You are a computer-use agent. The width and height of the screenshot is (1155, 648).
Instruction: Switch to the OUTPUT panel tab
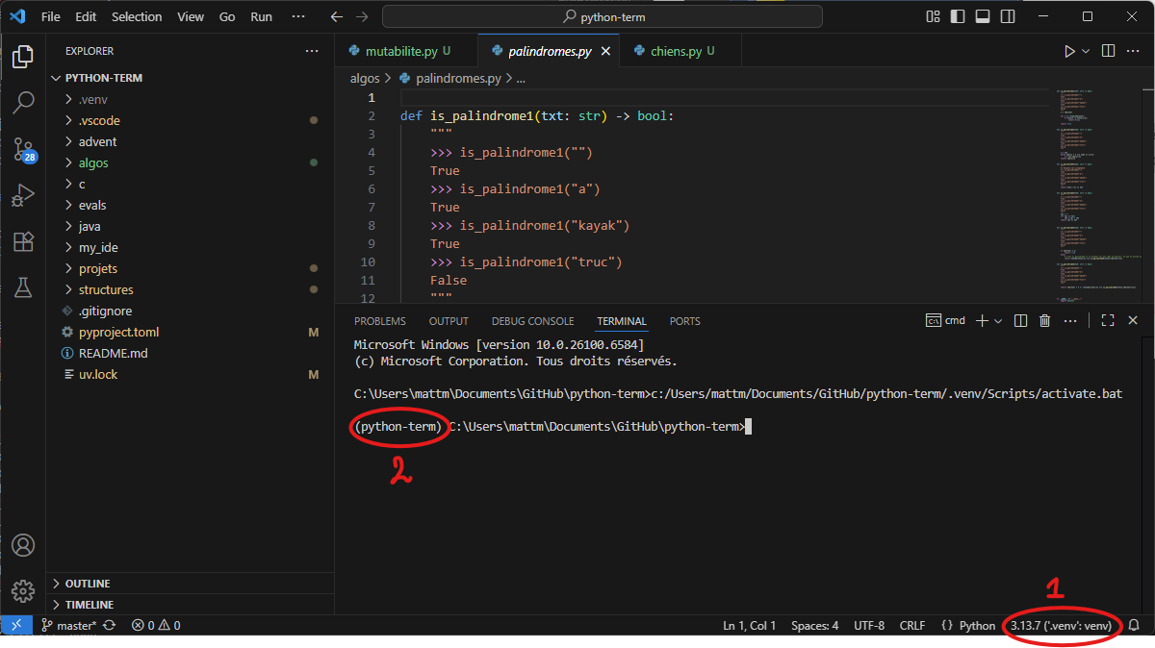pos(449,321)
